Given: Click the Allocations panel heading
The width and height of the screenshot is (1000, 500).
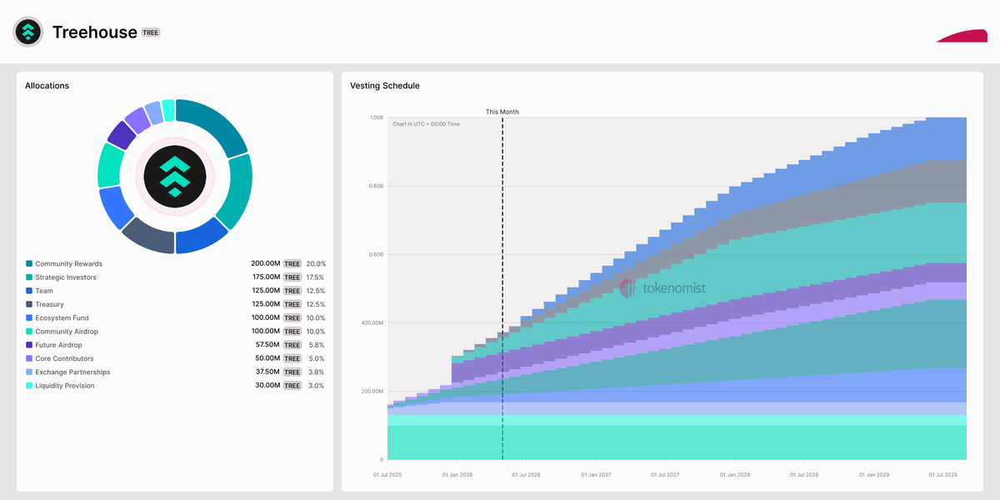Looking at the screenshot, I should tap(47, 86).
